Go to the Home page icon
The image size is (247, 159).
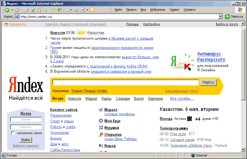[39, 10]
